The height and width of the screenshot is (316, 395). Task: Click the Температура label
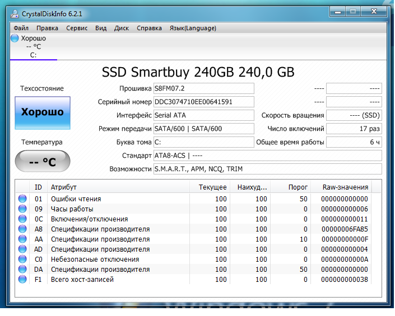click(x=42, y=142)
